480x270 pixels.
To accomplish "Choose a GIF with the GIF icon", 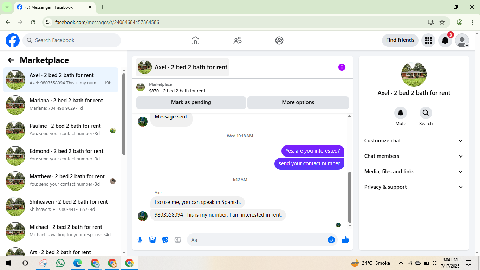I will coord(178,240).
